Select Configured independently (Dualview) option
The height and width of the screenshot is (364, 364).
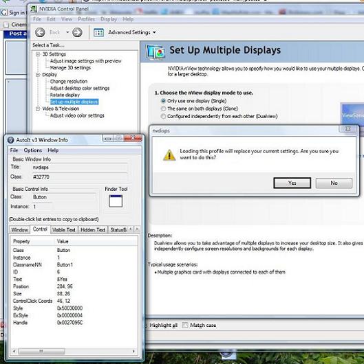pyautogui.click(x=163, y=116)
